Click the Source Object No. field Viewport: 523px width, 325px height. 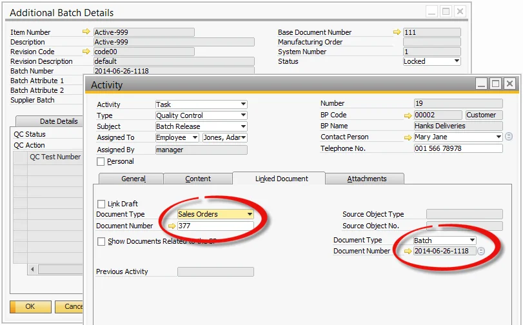pyautogui.click(x=464, y=226)
